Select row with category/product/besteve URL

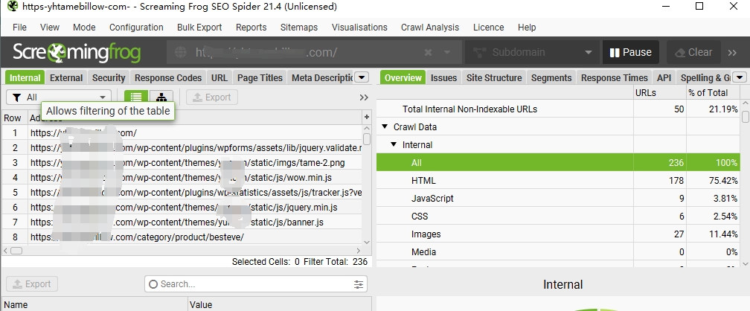(182, 237)
